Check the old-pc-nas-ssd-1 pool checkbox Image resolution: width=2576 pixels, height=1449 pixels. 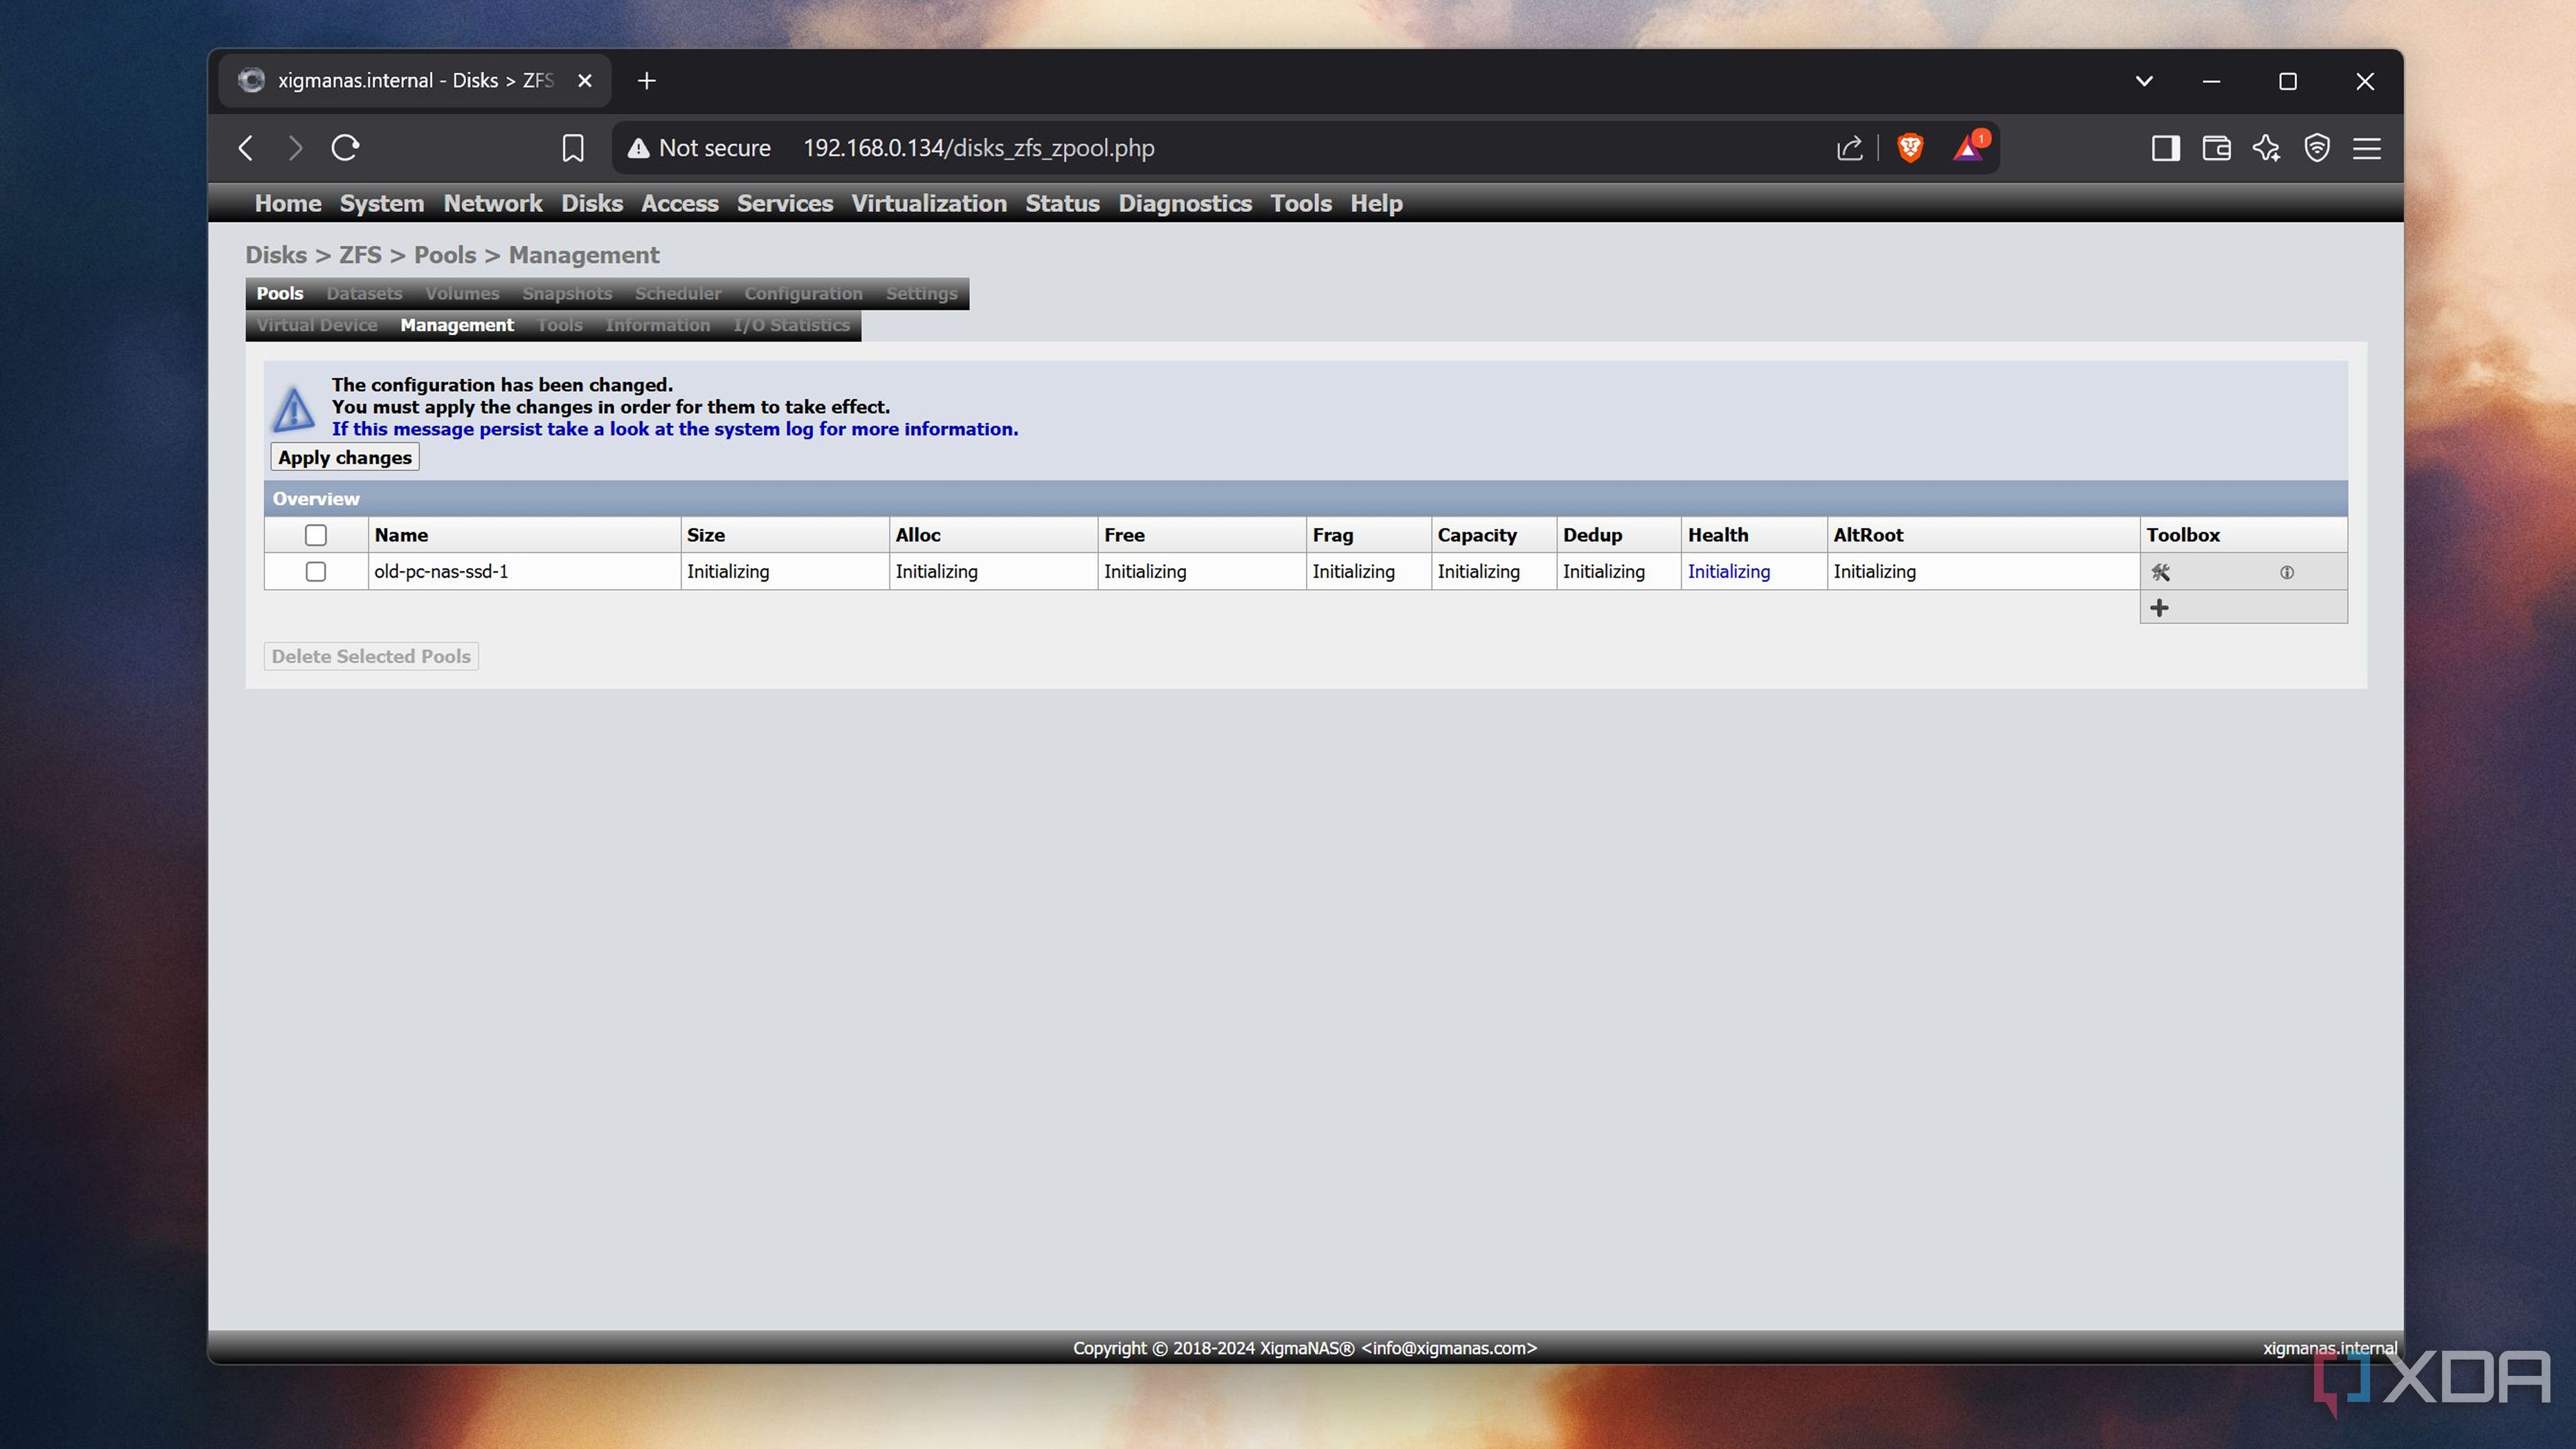(x=316, y=571)
